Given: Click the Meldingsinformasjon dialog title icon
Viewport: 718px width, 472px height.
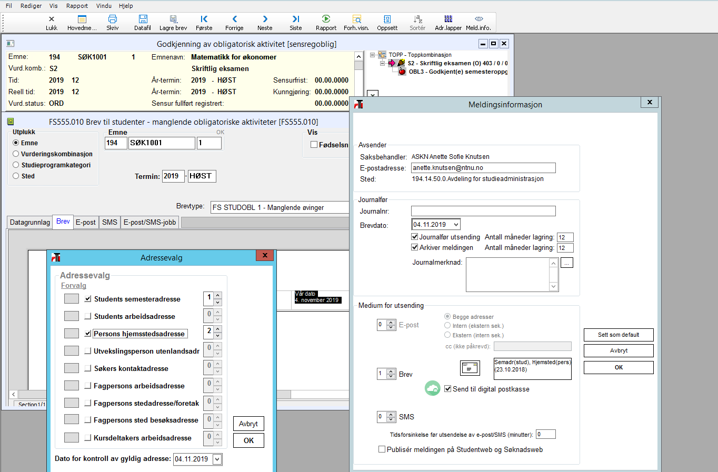Looking at the screenshot, I should [358, 104].
